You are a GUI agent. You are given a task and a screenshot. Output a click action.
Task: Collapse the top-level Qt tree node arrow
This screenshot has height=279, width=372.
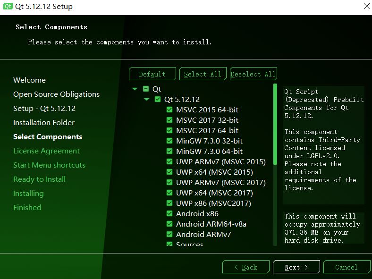(135, 89)
